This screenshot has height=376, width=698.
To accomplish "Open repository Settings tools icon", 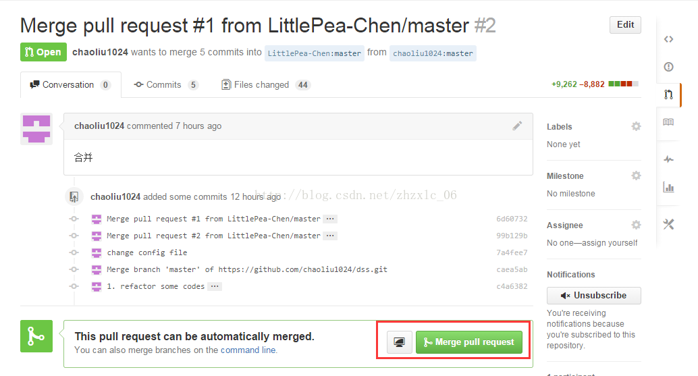I will coord(668,224).
